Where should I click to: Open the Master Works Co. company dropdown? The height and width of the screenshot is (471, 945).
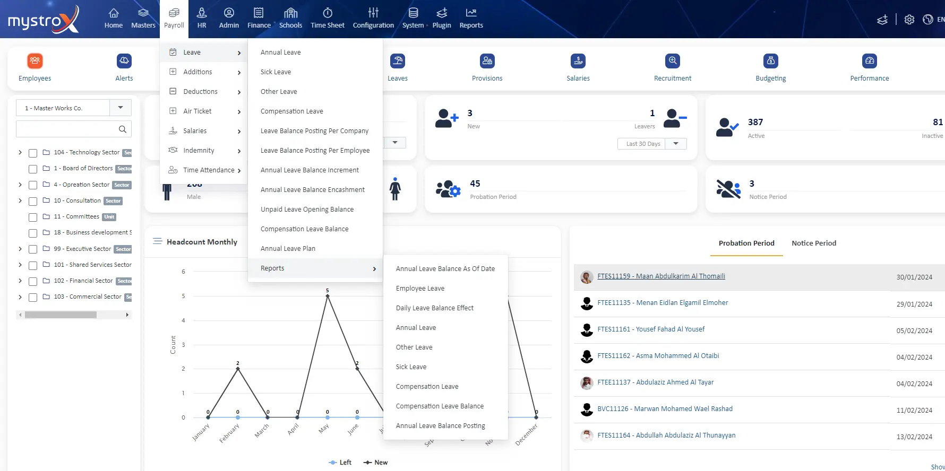121,108
